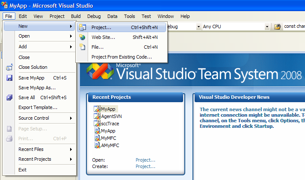Viewport: 305px width, 180px height.
Task: Select Project From Existing Code...
Action: tap(121, 57)
